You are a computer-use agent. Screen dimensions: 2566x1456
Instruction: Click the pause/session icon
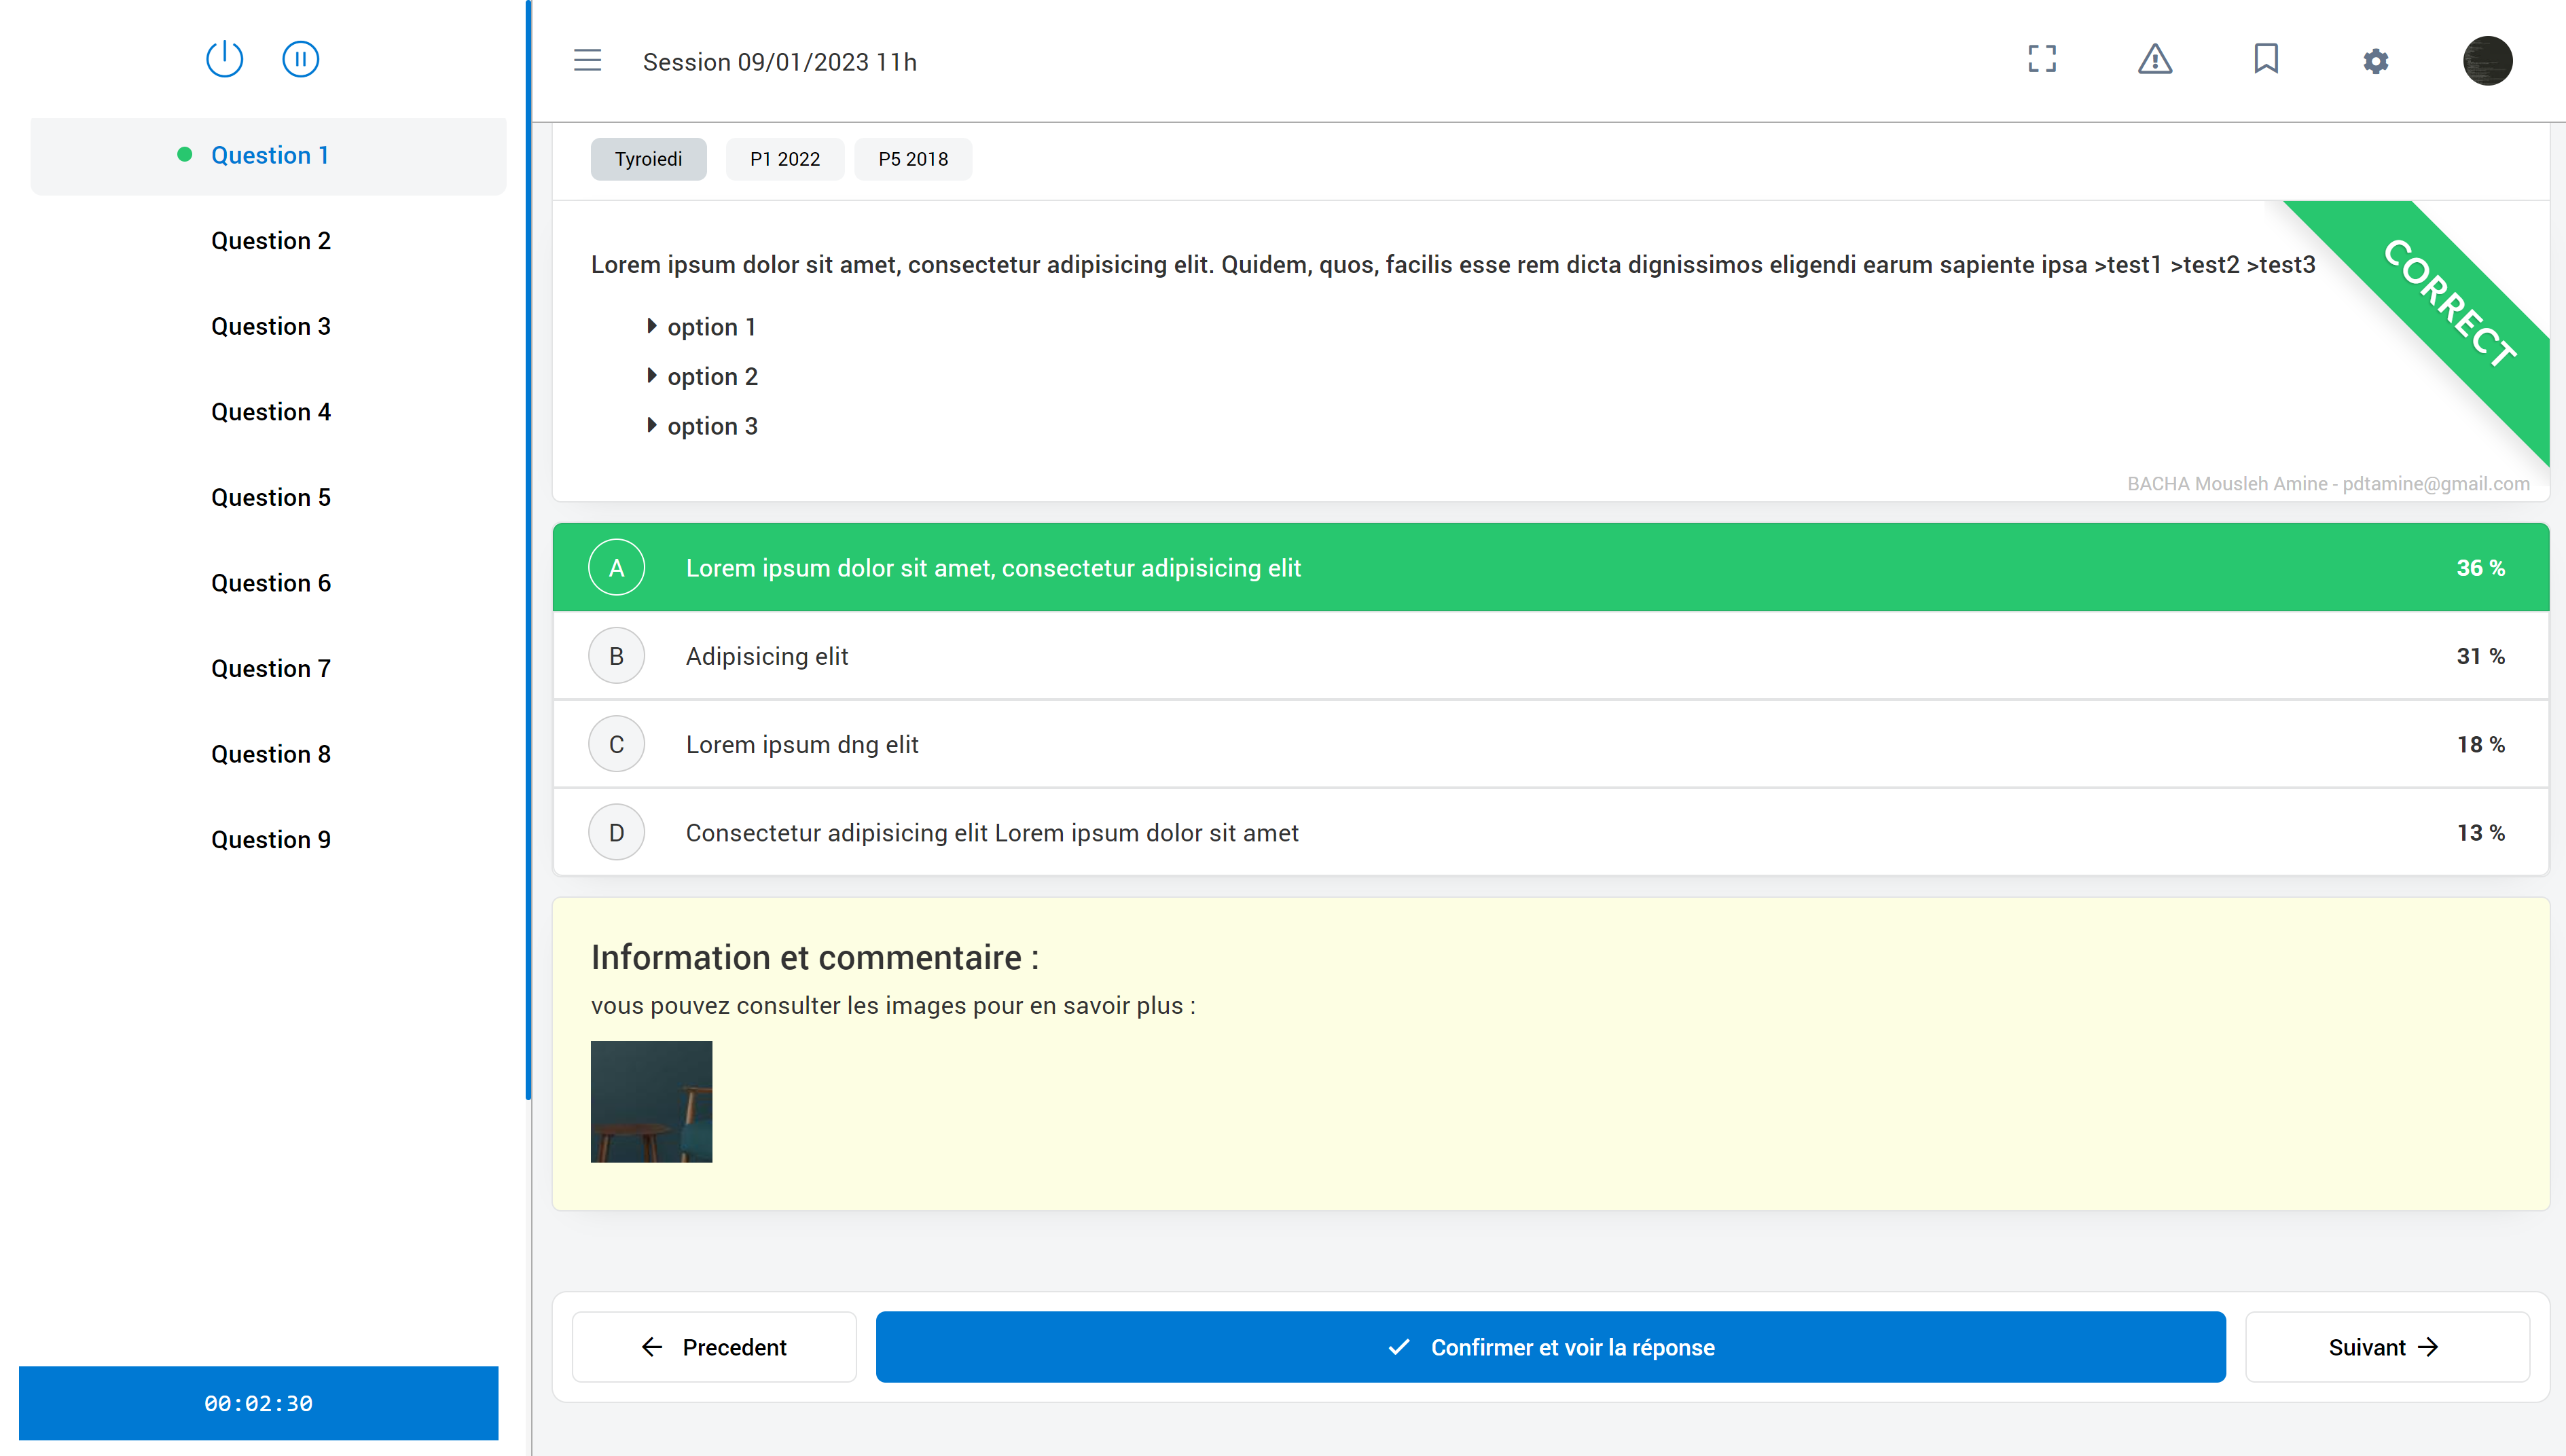click(302, 60)
